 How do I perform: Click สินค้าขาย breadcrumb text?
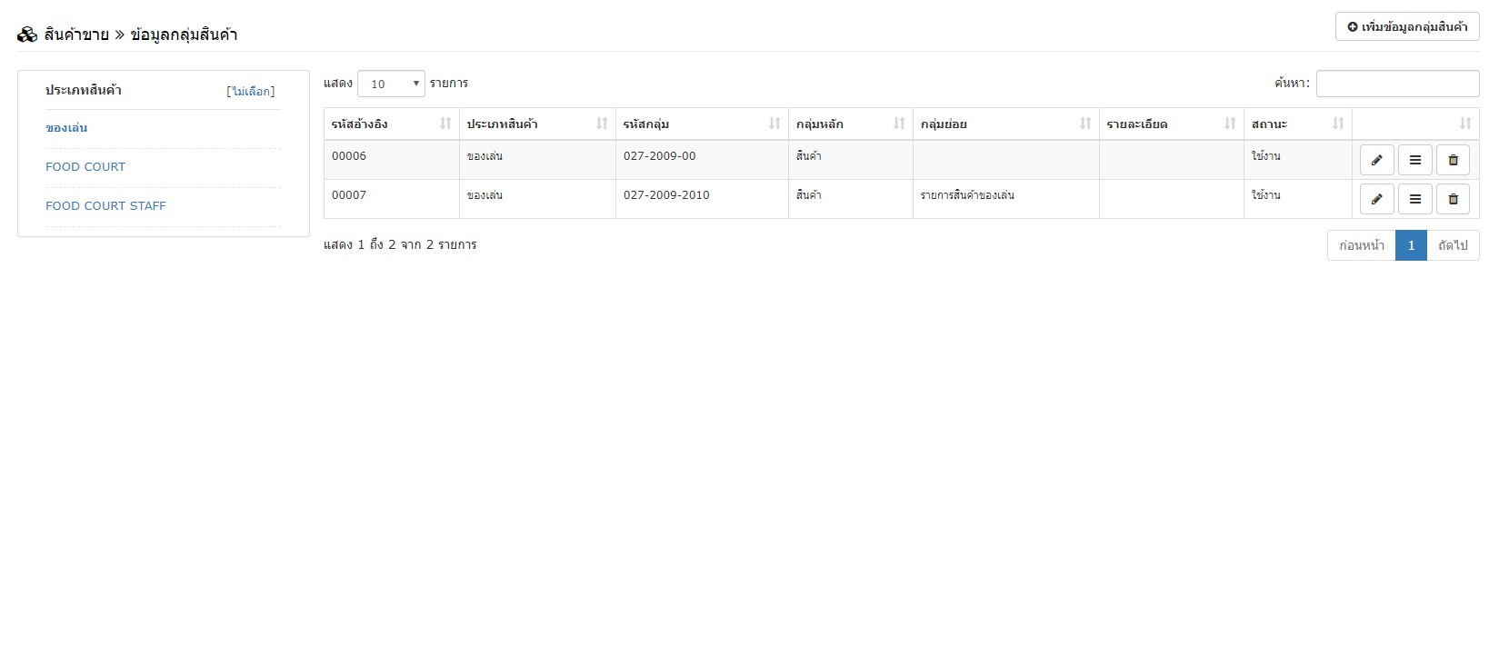pyautogui.click(x=76, y=35)
